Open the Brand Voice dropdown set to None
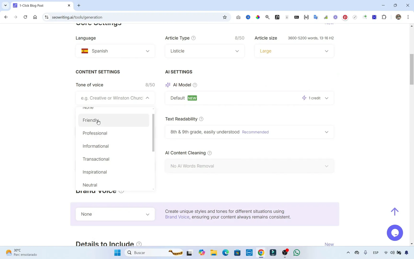414x259 pixels. coord(115,214)
